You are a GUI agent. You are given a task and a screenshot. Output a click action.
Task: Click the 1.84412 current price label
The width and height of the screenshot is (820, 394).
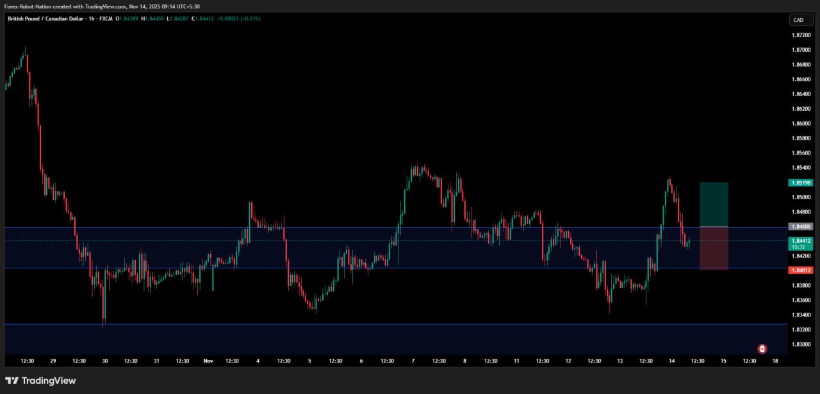coord(801,242)
